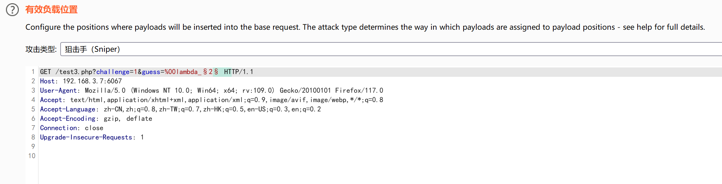Image resolution: width=722 pixels, height=184 pixels.
Task: Click the Connection: close header
Action: coord(72,128)
